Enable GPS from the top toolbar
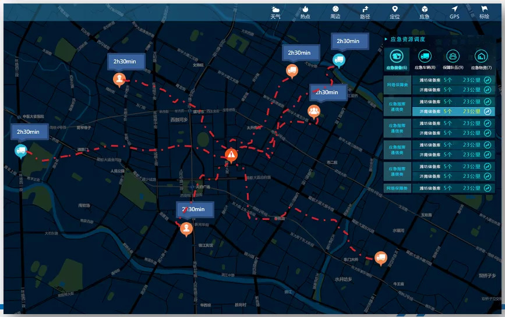This screenshot has height=317, width=505. [x=454, y=12]
